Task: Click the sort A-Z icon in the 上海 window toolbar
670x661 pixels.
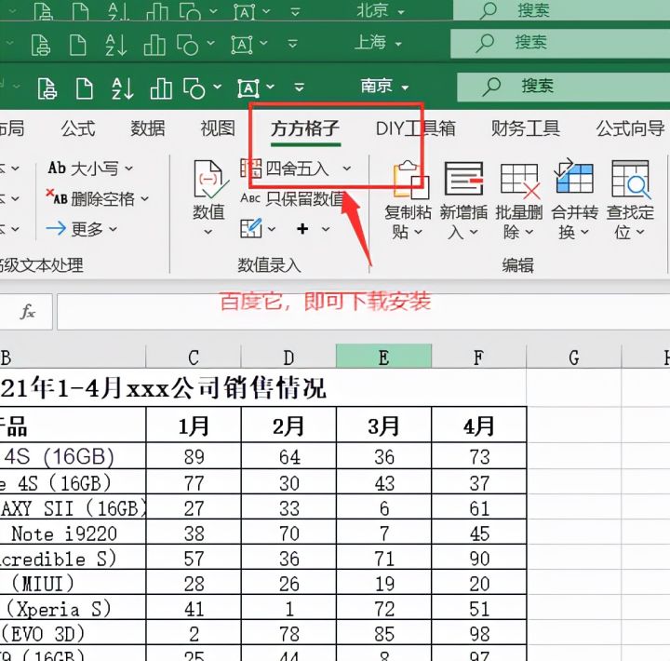Action: (115, 45)
